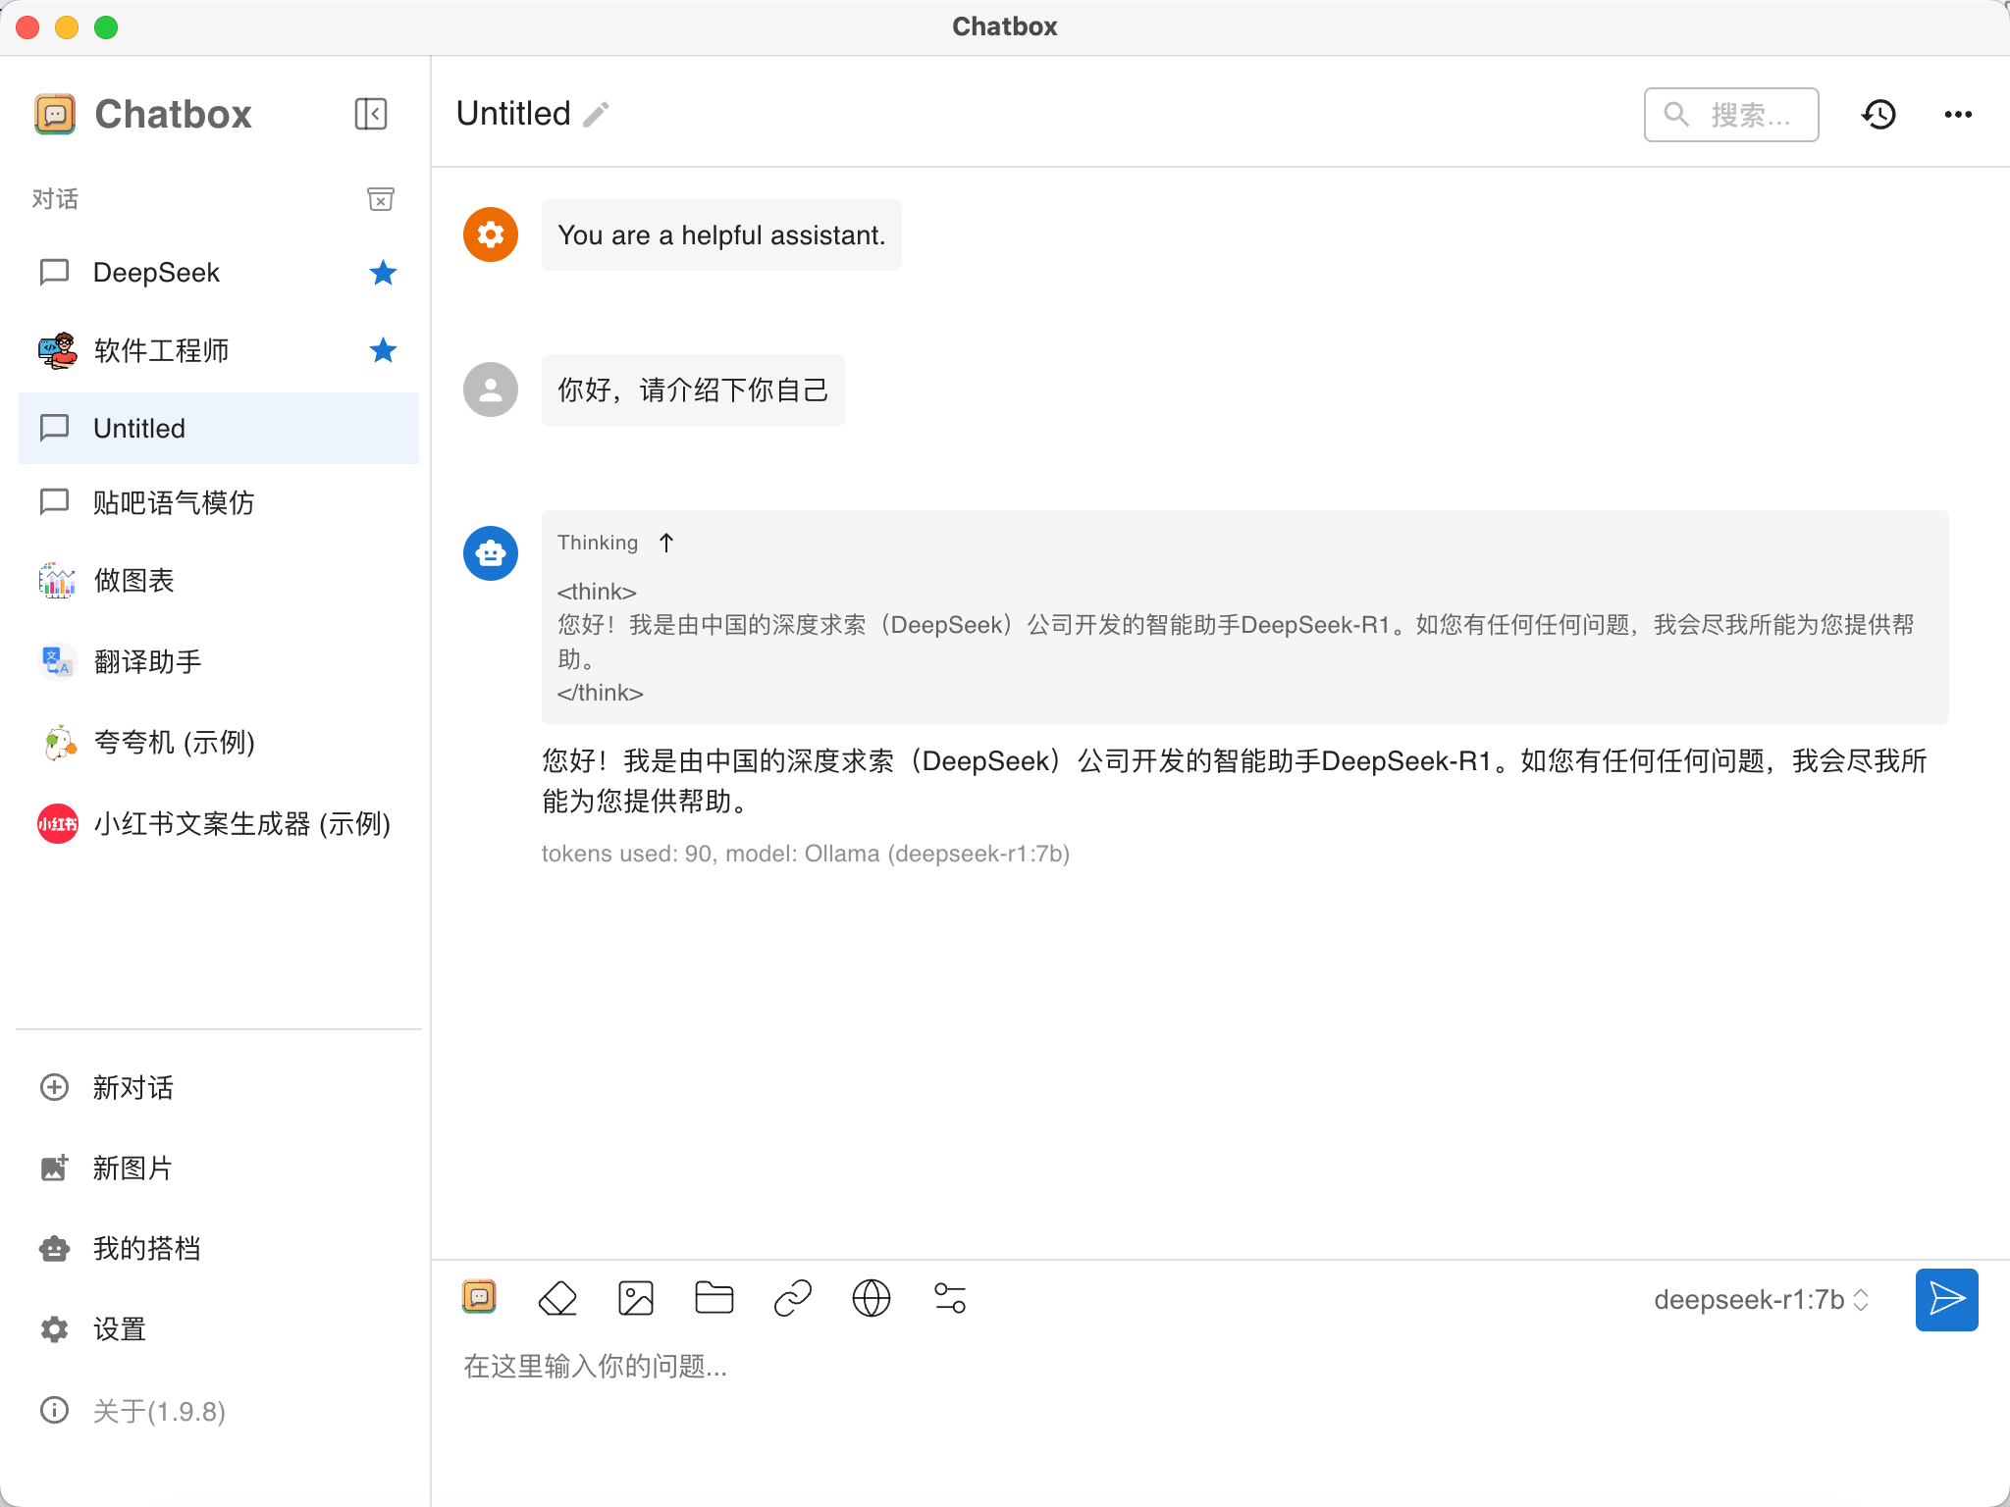Click the 夸夸机 avatar icon

coord(59,743)
